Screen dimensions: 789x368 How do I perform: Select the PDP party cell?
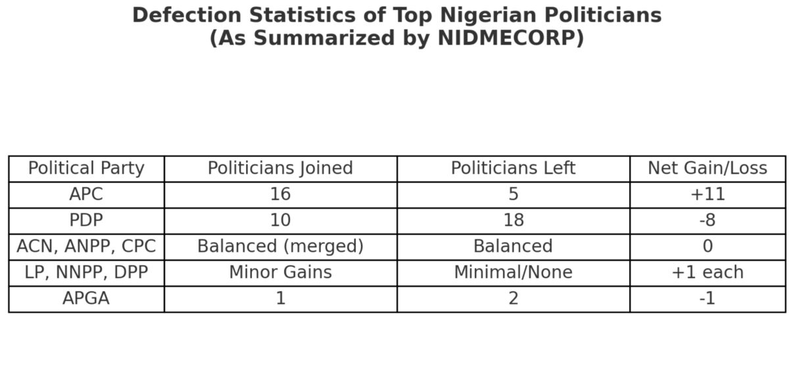[x=86, y=220]
